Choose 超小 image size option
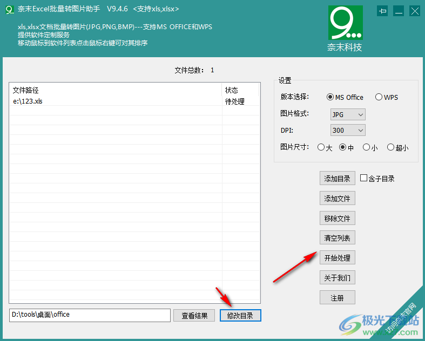This screenshot has width=425, height=341. 397,147
